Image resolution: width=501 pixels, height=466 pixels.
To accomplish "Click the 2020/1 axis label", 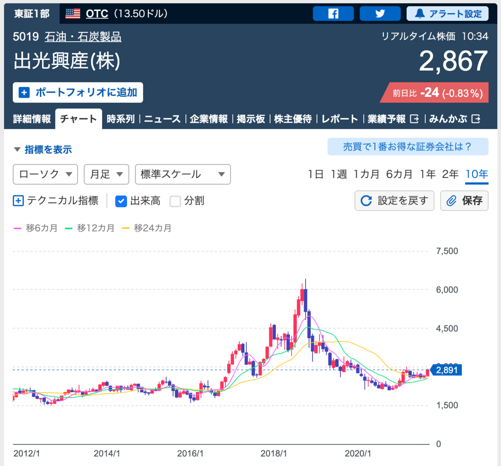I will point(358,453).
